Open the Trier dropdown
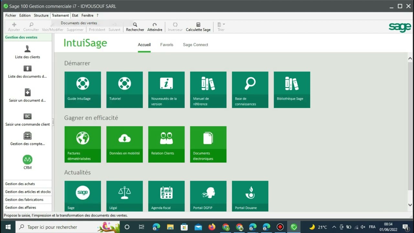This screenshot has width=414, height=233. (221, 27)
